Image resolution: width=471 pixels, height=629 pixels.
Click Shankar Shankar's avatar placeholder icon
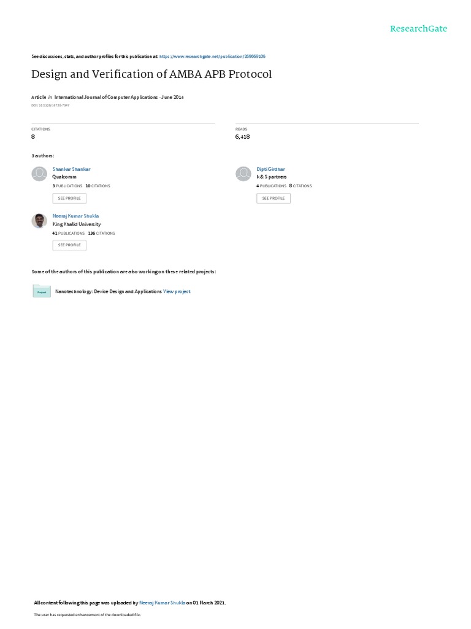point(39,174)
